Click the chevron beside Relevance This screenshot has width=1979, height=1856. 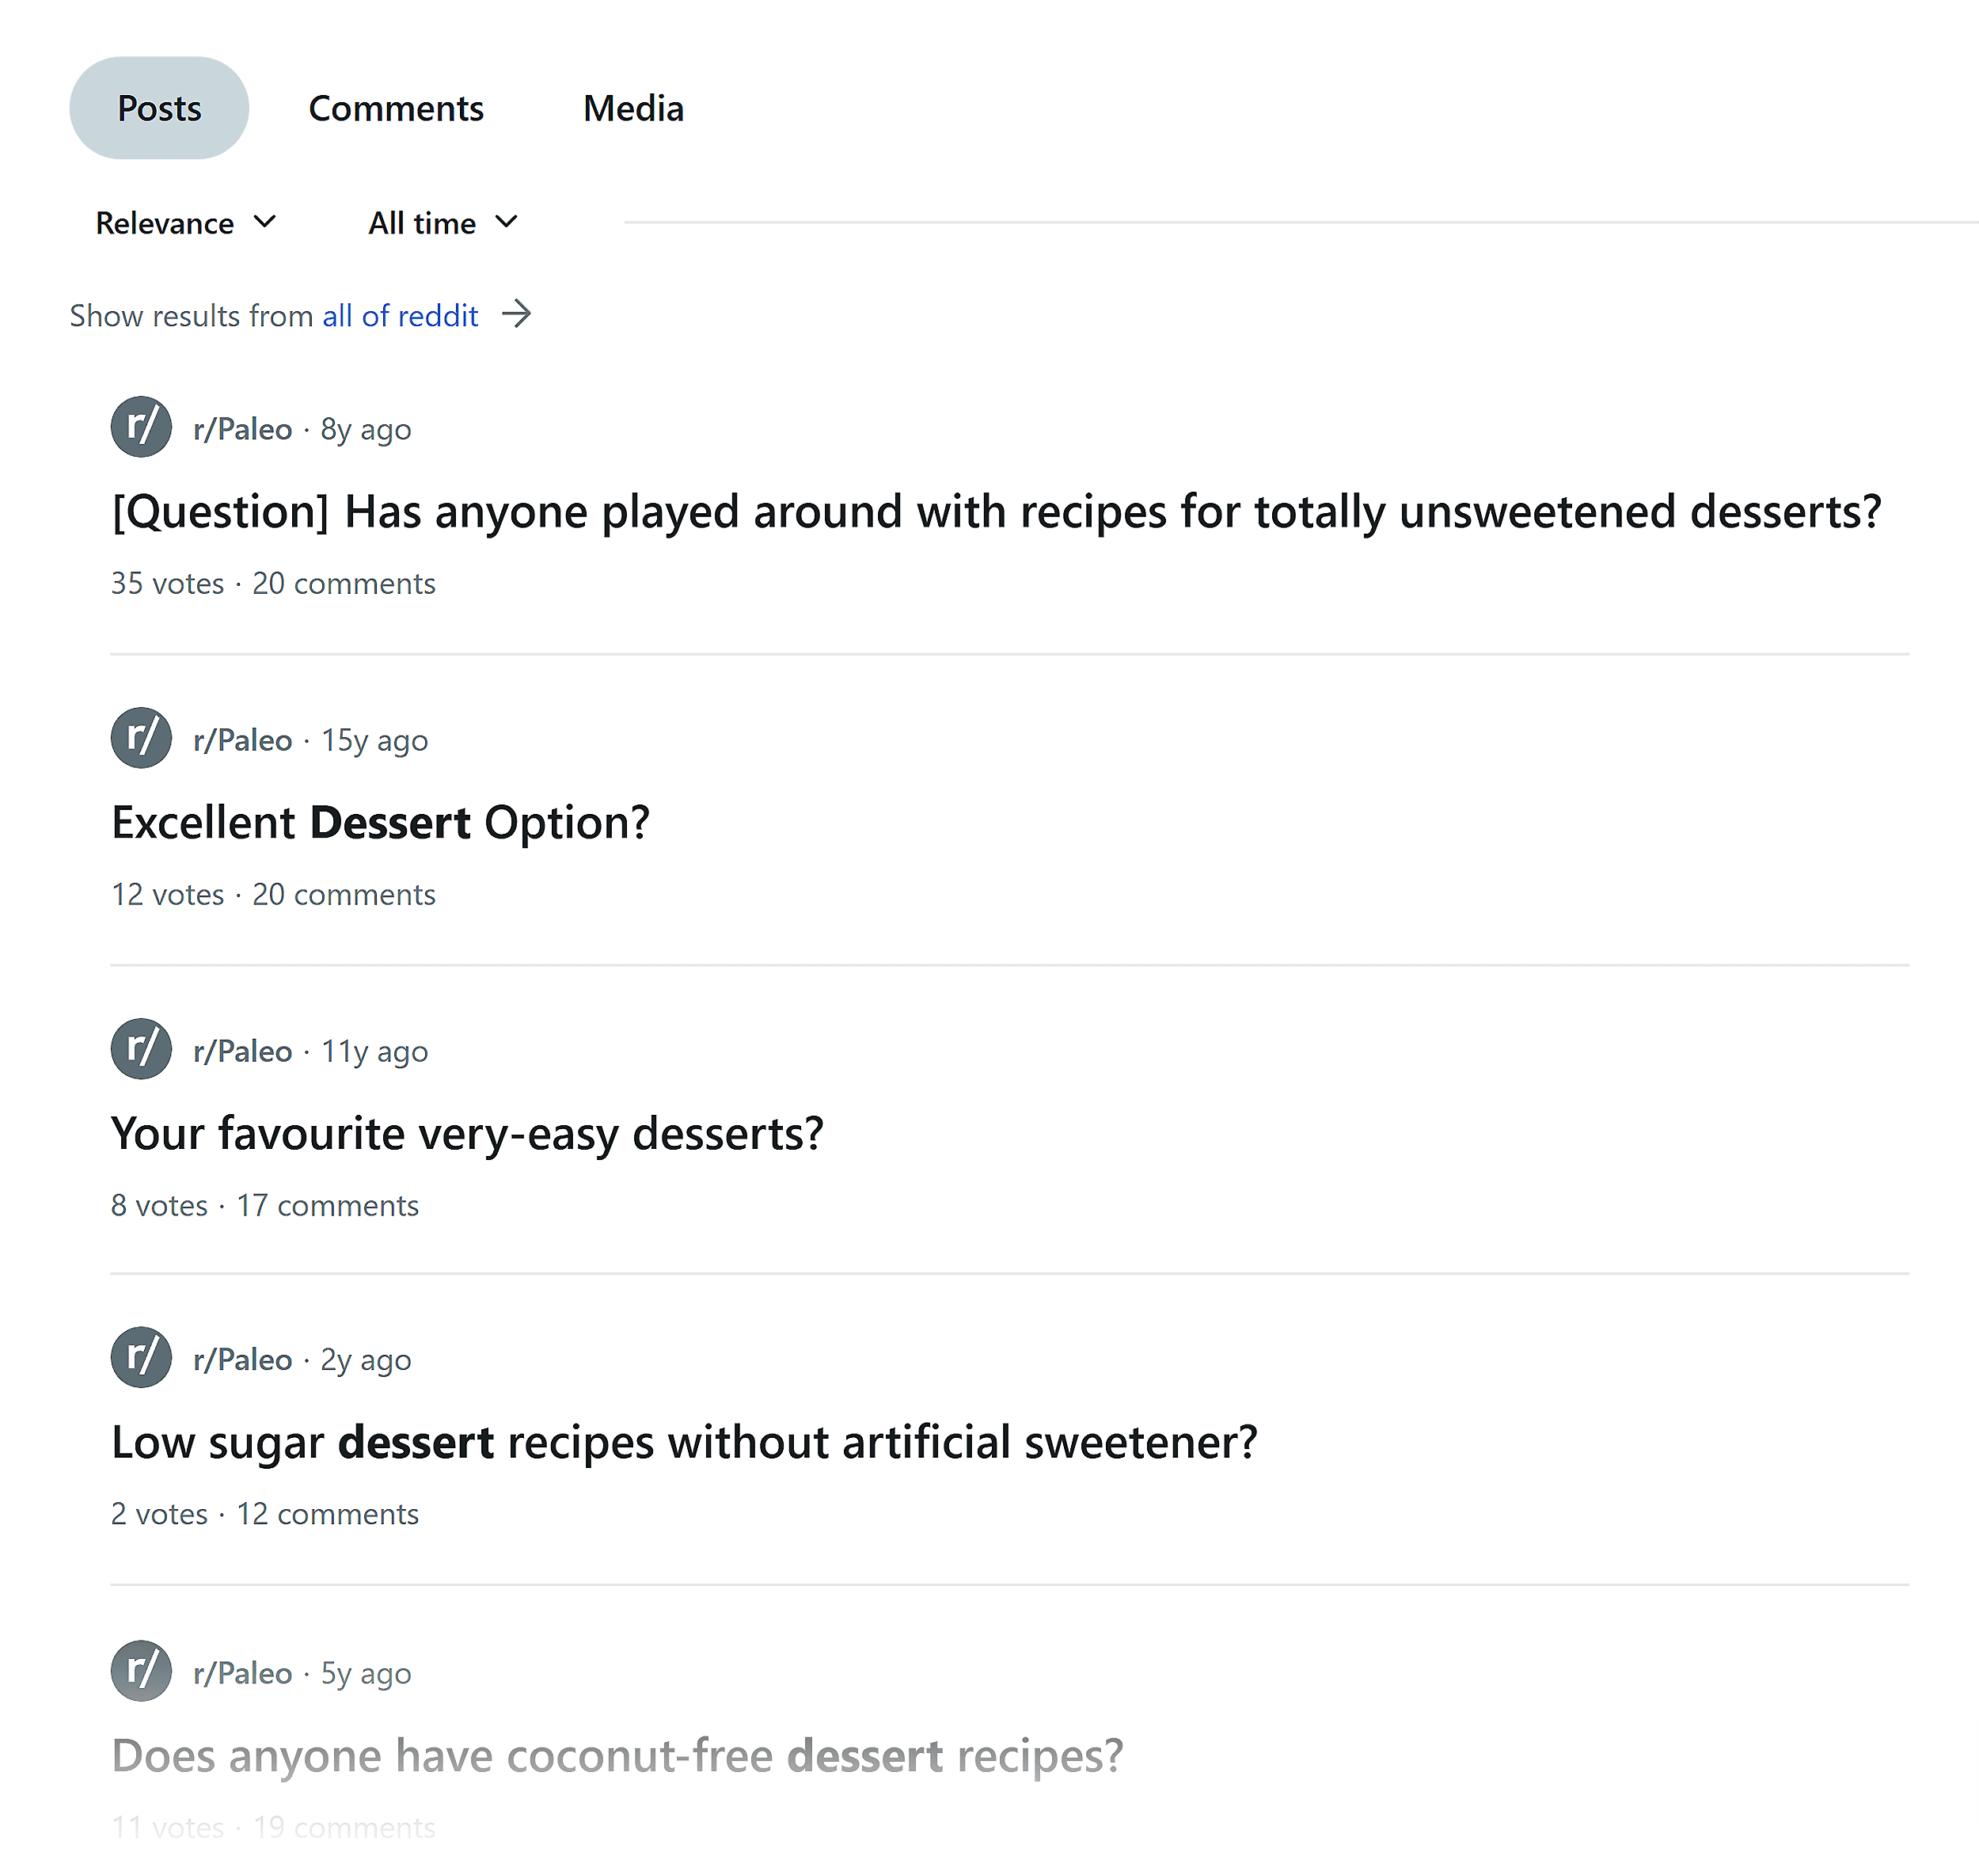[x=265, y=223]
